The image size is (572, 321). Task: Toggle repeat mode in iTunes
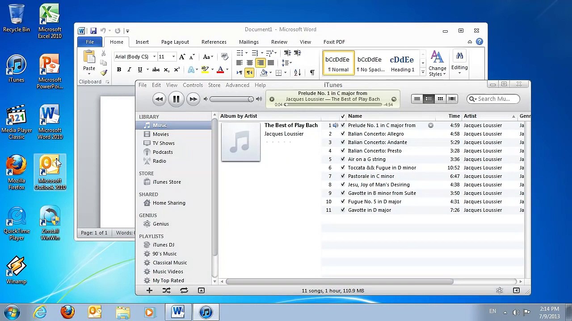pyautogui.click(x=184, y=290)
